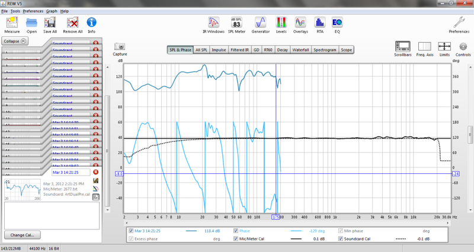Toggle the Phase trace checkbox
This screenshot has width=474, height=252.
click(236, 231)
